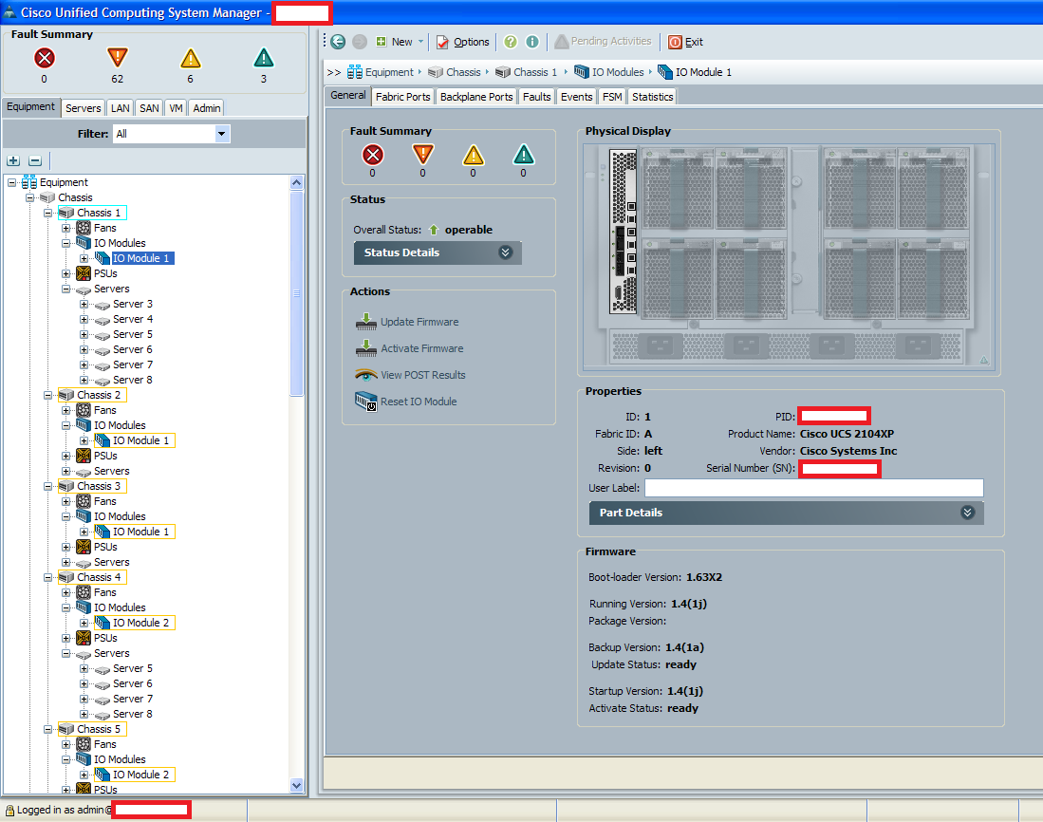Click the tree scrollbar down arrow
This screenshot has width=1043, height=822.
pos(296,785)
